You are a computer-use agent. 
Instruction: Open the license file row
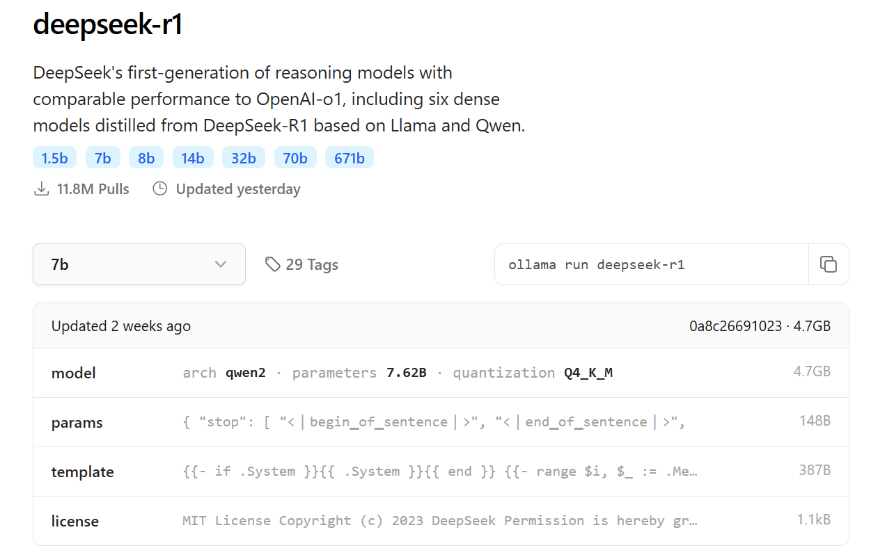441,521
